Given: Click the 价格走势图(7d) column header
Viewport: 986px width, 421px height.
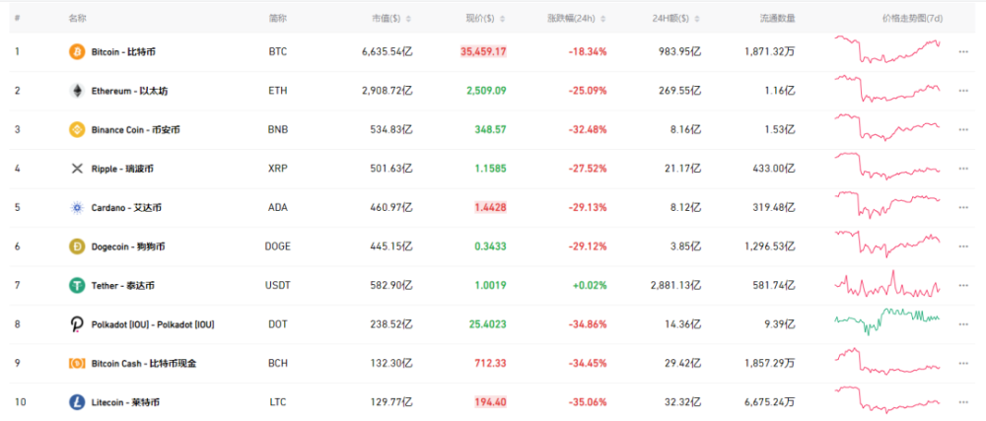Looking at the screenshot, I should [x=912, y=18].
